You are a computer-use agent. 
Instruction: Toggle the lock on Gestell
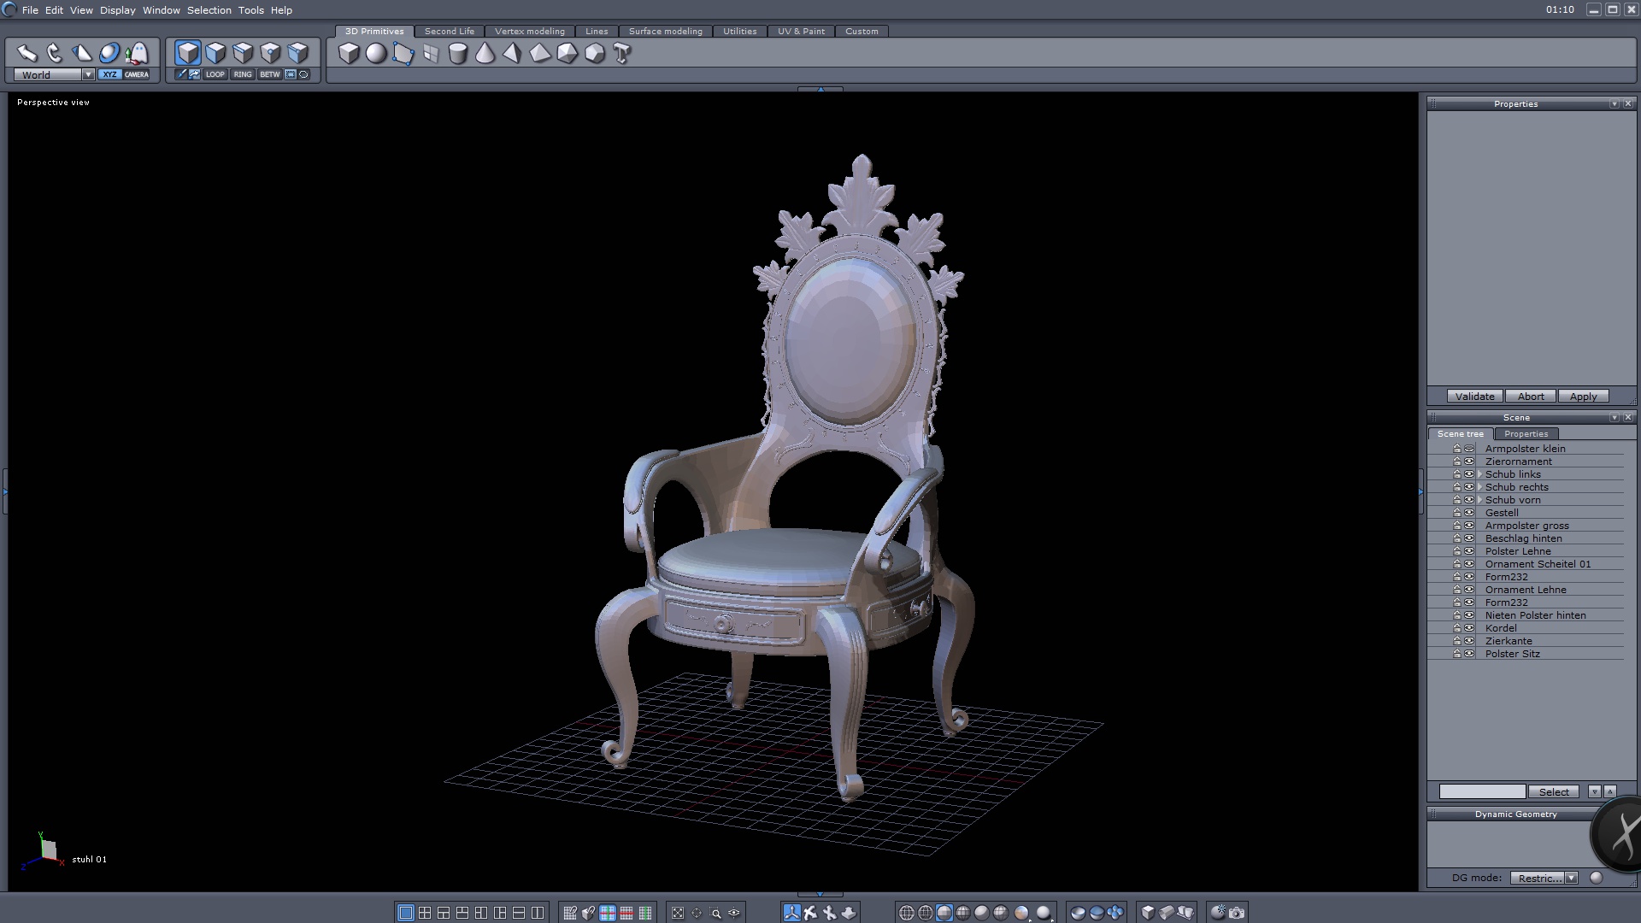coord(1457,513)
